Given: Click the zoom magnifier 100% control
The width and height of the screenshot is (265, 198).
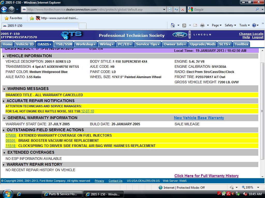Looking at the screenshot, I should click(x=248, y=187).
